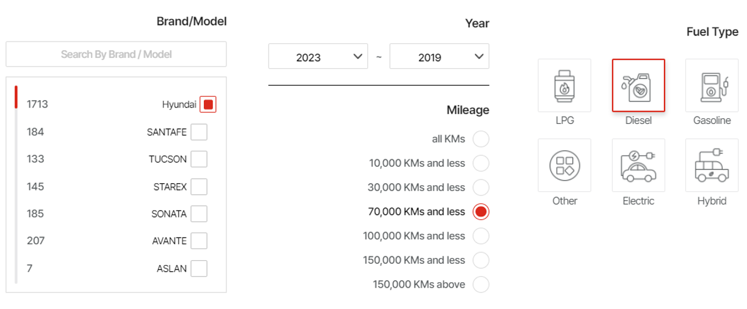This screenshot has width=747, height=309.
Task: Tick the TUCSON model checkbox
Action: coord(199,159)
